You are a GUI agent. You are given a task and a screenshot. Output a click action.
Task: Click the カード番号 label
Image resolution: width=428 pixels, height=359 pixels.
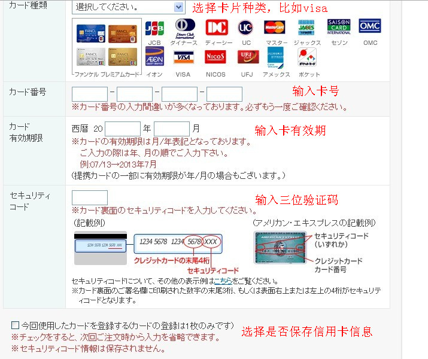(28, 92)
